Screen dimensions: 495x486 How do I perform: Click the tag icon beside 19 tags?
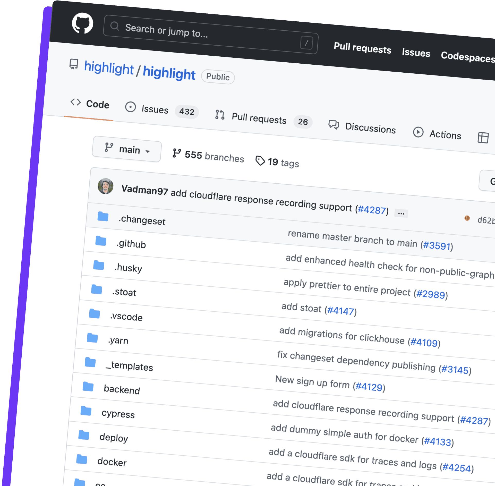260,161
